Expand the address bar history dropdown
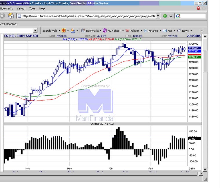Screen dimensions: 220x188 click(158, 16)
